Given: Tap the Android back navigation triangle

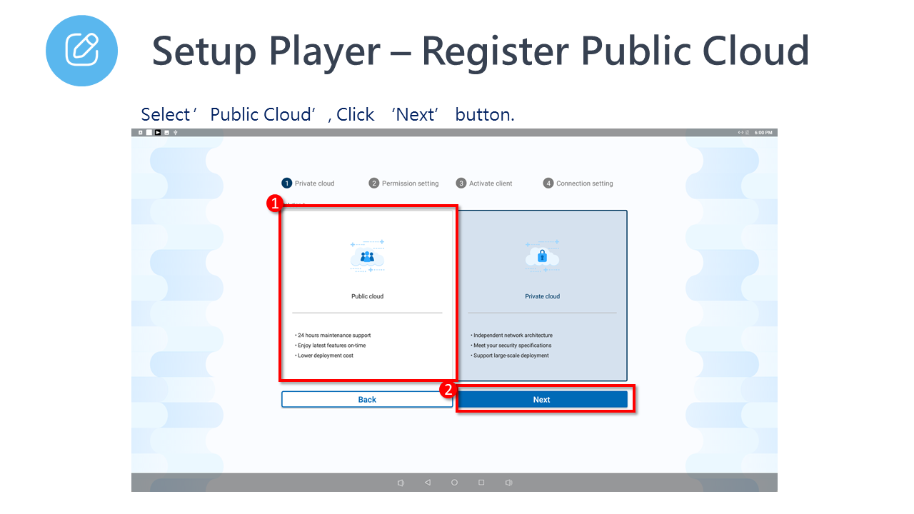Looking at the screenshot, I should click(427, 483).
